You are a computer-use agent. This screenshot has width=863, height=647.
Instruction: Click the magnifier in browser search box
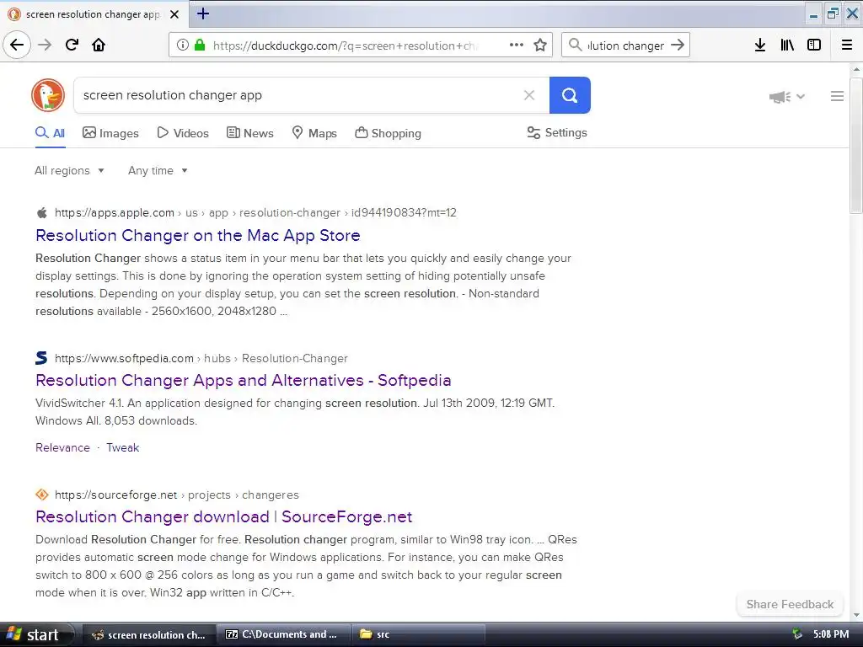pyautogui.click(x=575, y=45)
